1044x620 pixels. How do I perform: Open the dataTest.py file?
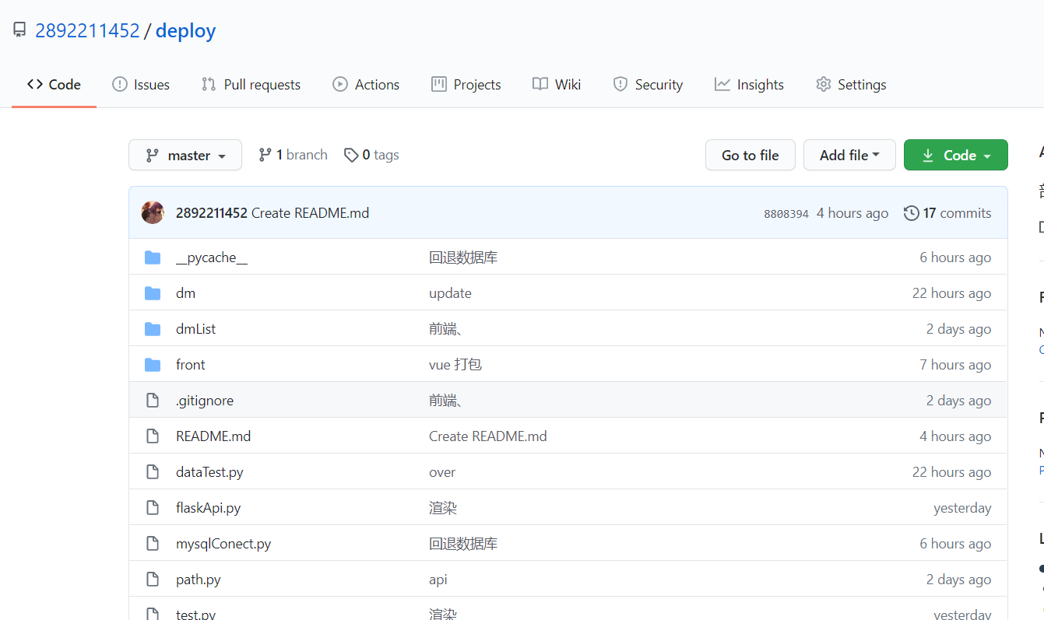click(x=209, y=472)
